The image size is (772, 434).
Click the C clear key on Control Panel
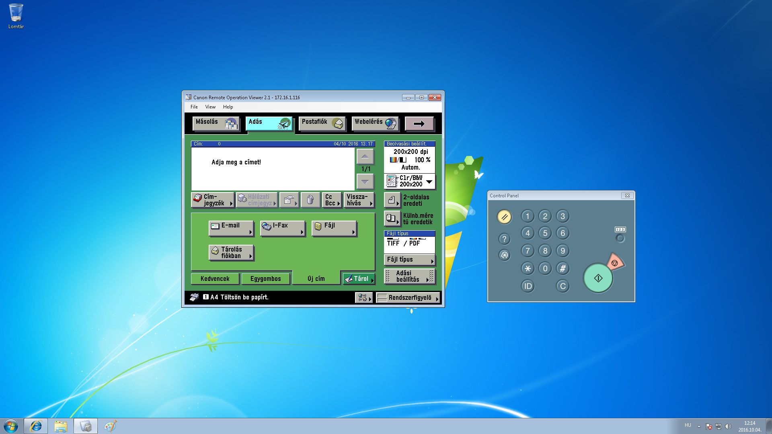pyautogui.click(x=563, y=286)
